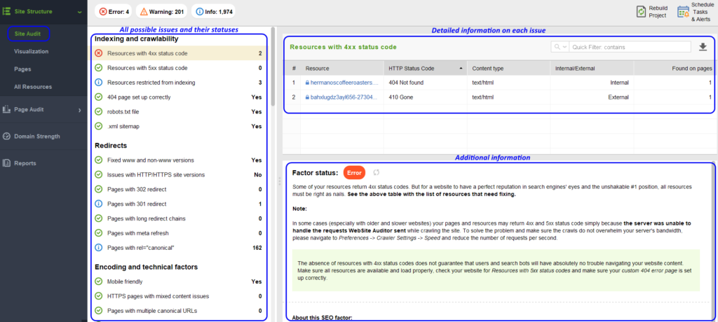This screenshot has width=718, height=322.
Task: Open the Visualization menu item
Action: [31, 51]
